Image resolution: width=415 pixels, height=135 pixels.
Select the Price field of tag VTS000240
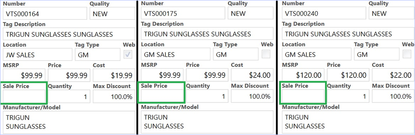[348, 75]
